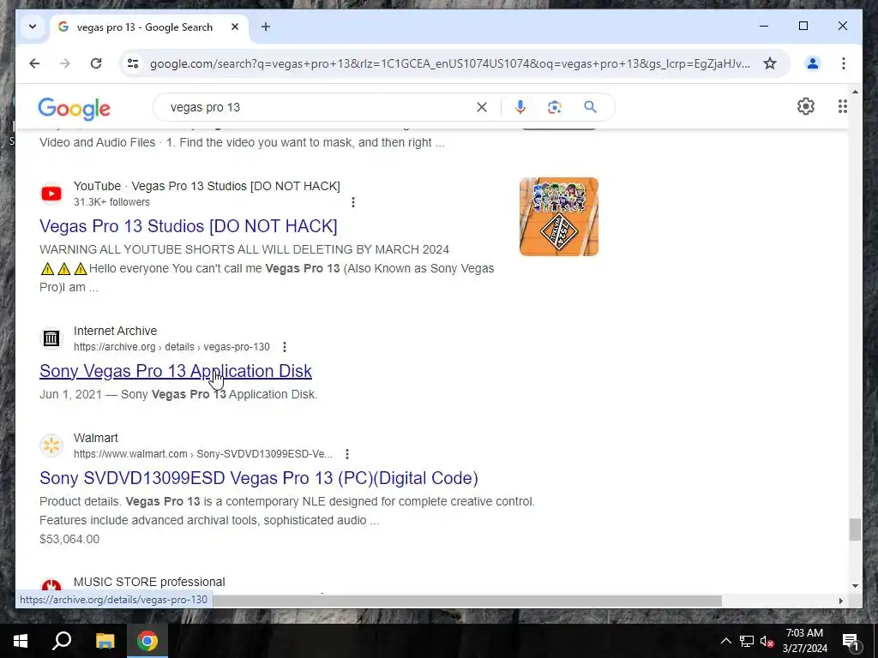The height and width of the screenshot is (658, 878).
Task: Click the Internet Archive favicon
Action: pos(51,338)
